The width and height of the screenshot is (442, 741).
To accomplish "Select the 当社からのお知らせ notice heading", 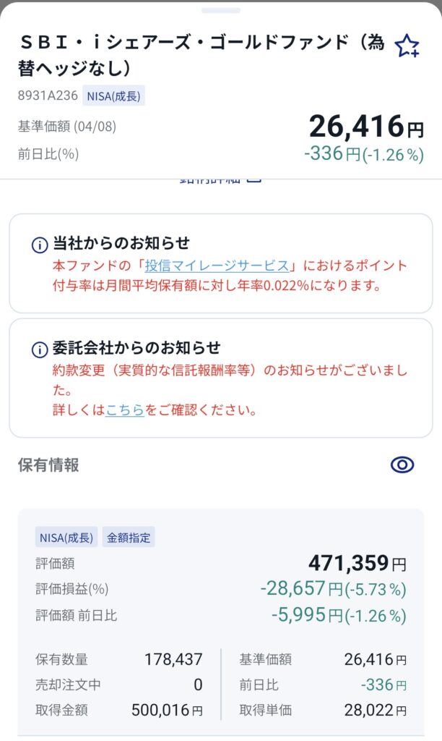I will (121, 244).
